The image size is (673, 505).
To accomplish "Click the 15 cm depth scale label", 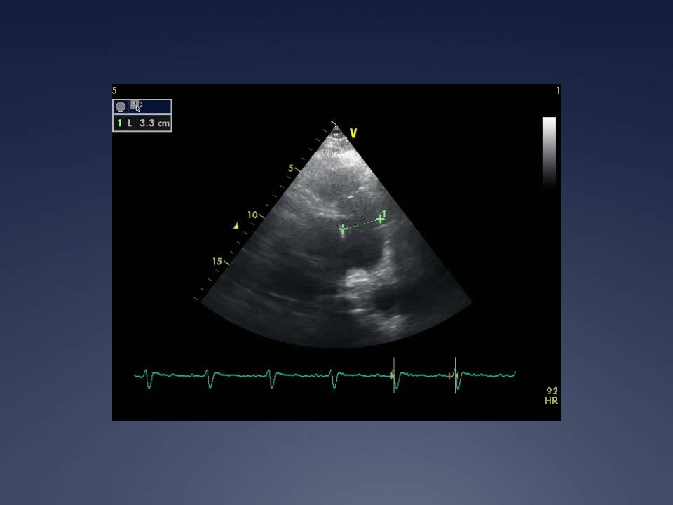I will coord(217,262).
